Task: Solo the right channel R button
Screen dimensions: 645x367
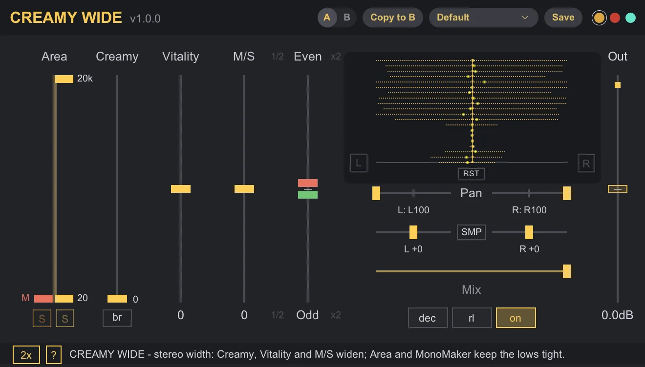Action: pos(586,163)
